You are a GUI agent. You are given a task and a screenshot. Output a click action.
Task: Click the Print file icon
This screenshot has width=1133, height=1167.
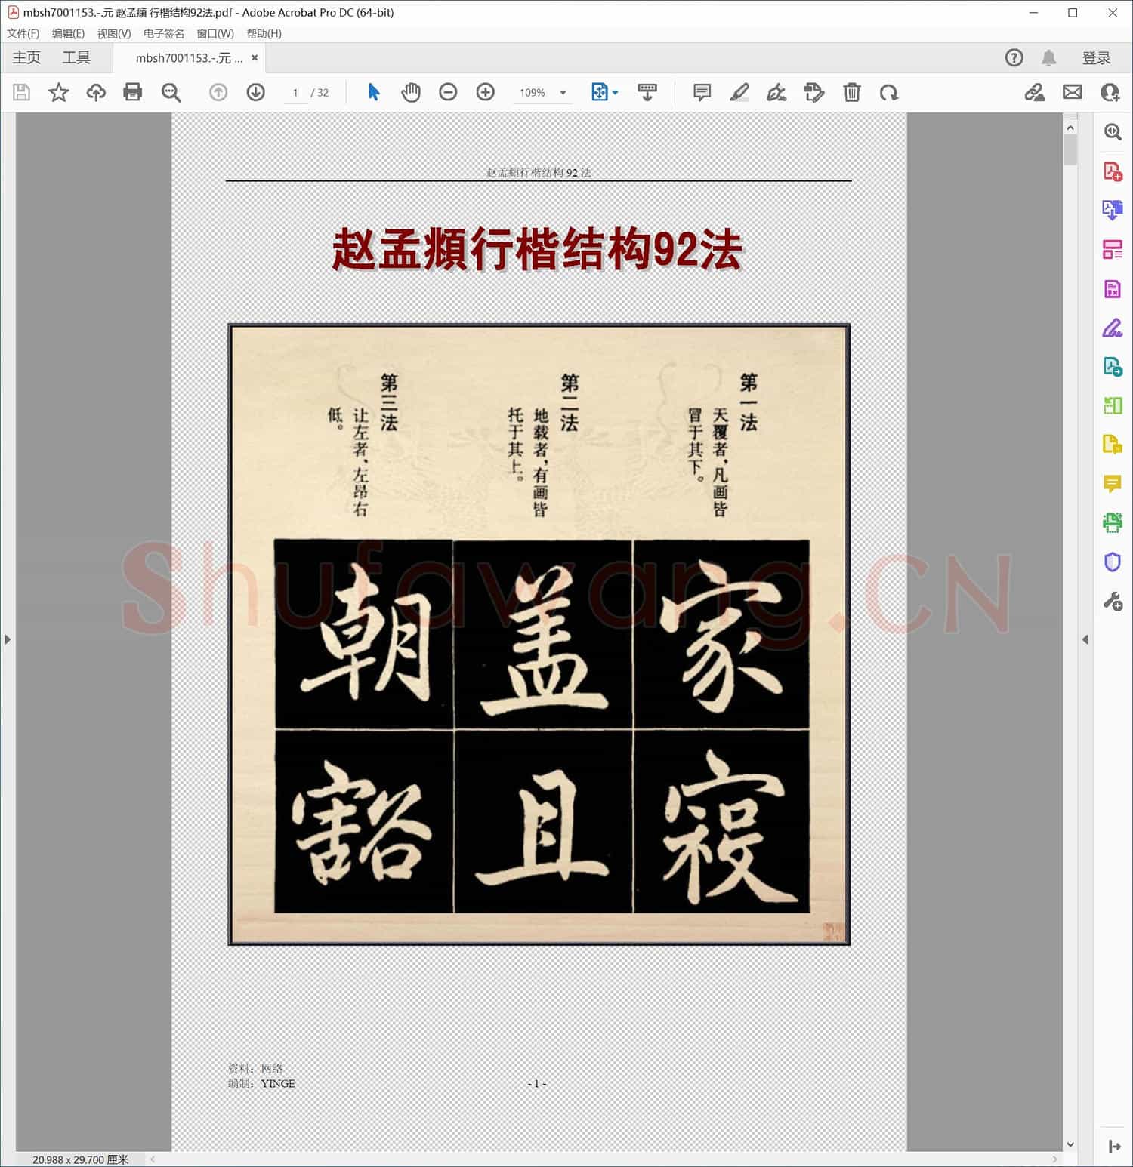click(x=133, y=92)
